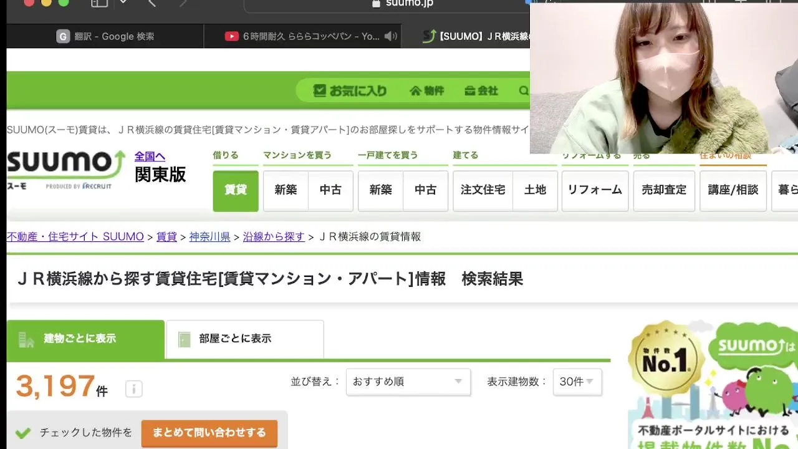This screenshot has height=449, width=798.
Task: Select the 賃貸 green menu button
Action: 236,190
